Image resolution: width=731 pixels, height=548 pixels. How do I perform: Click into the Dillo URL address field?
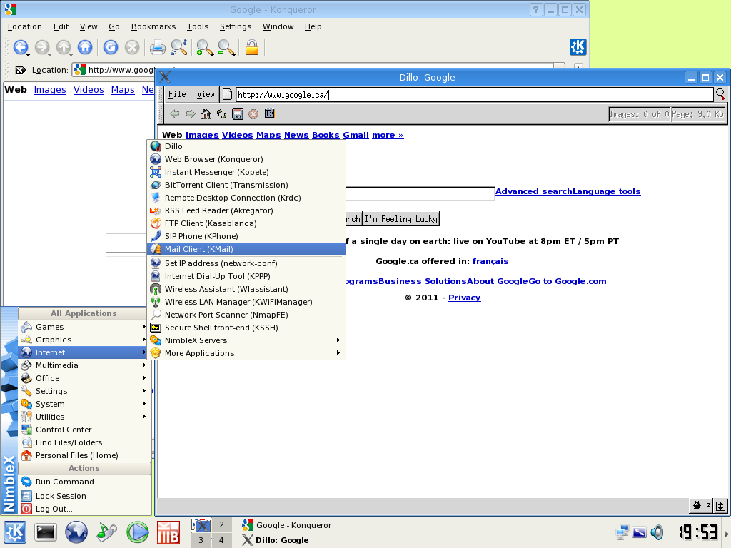[x=475, y=95]
